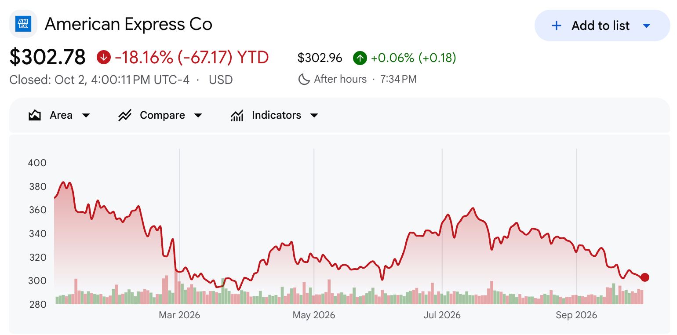Click the Sep 2026 axis label

[576, 315]
